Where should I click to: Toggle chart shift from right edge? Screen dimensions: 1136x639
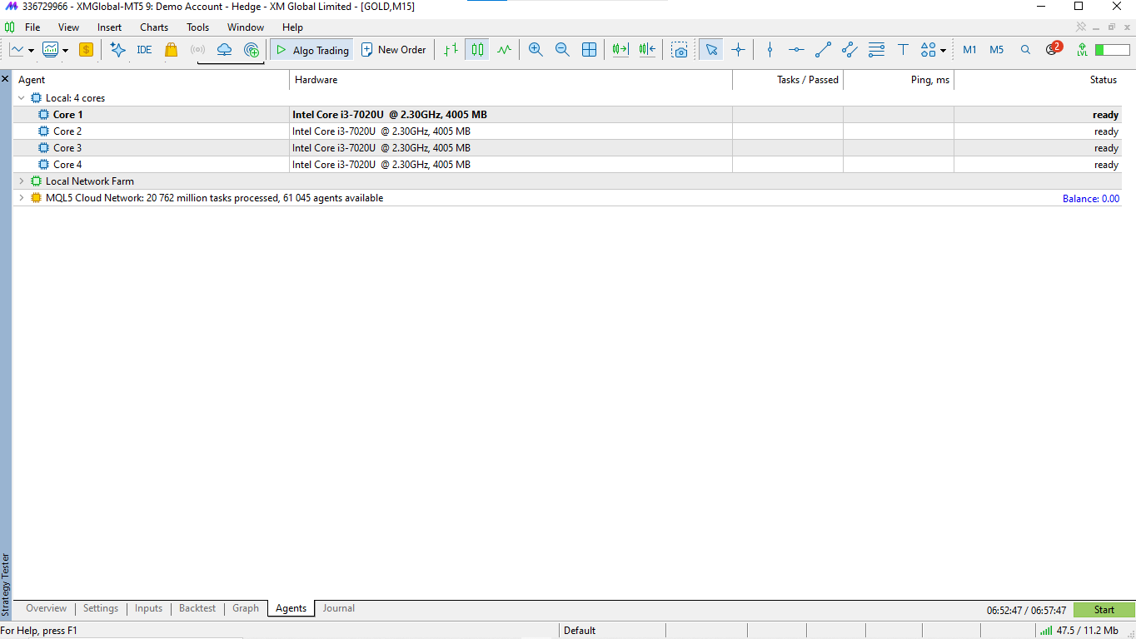click(647, 50)
